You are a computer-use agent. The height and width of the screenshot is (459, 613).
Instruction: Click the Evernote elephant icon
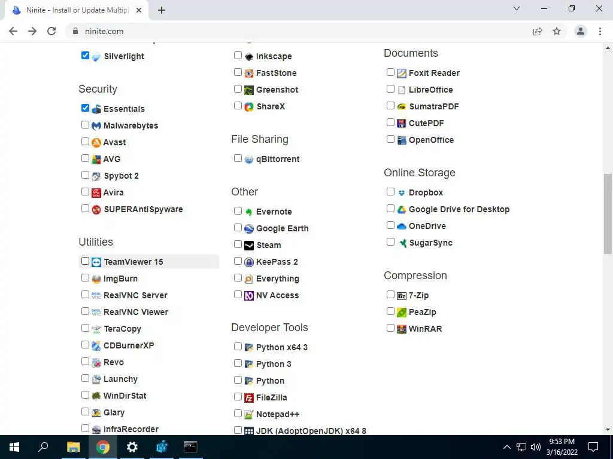249,212
